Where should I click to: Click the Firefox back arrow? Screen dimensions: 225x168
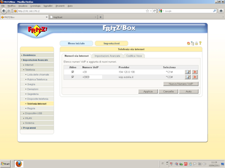(4, 11)
